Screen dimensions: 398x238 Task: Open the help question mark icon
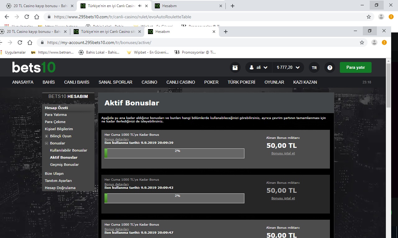330,68
